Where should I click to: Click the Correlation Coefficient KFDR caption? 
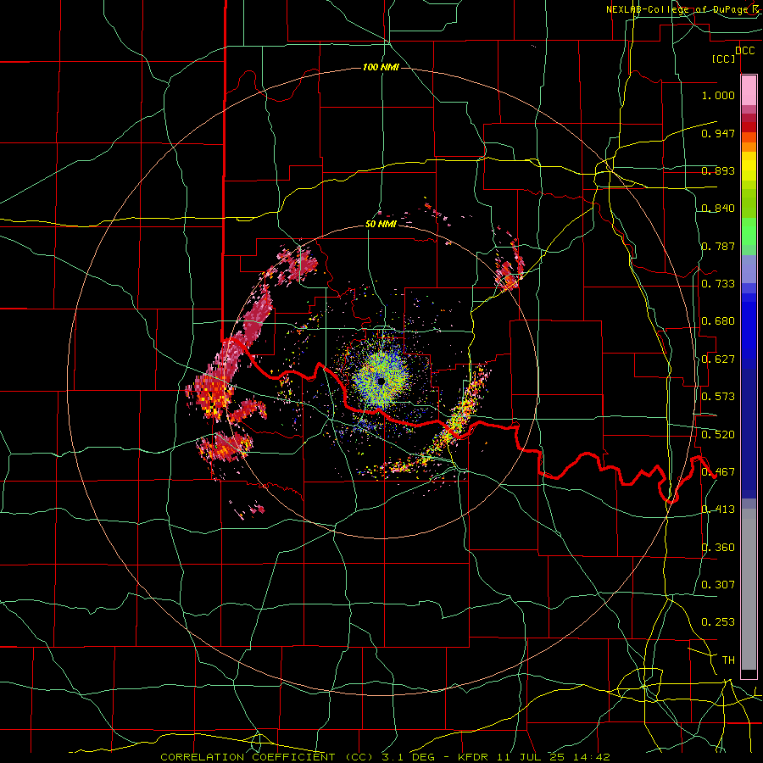[385, 757]
